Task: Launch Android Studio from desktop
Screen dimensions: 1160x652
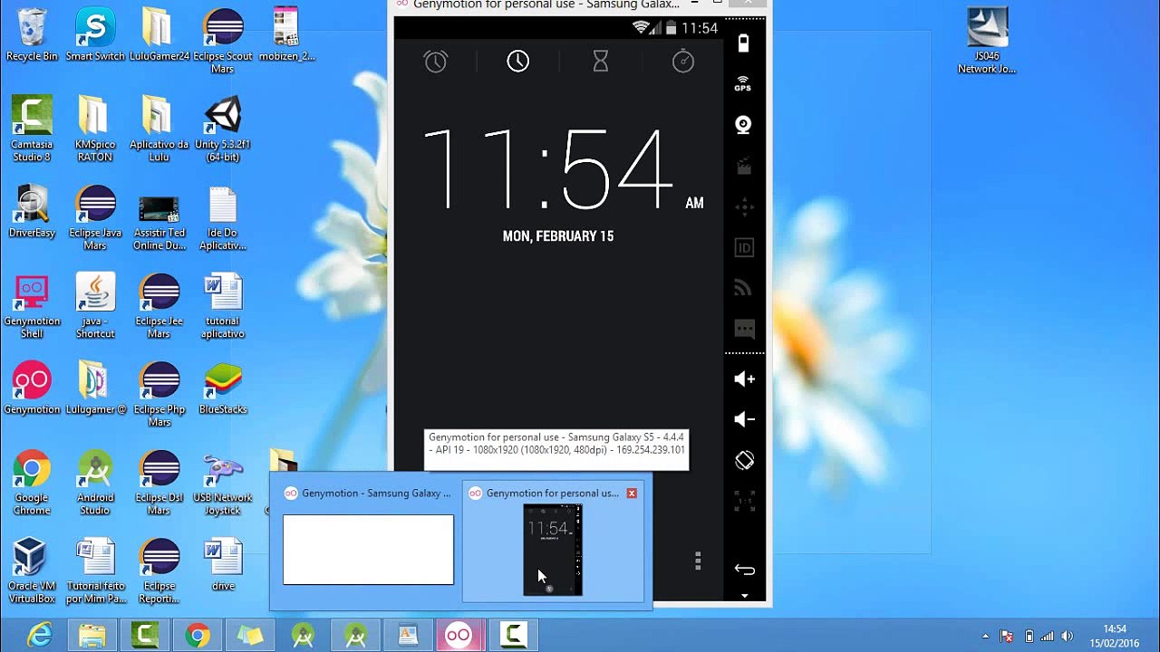Action: click(95, 484)
